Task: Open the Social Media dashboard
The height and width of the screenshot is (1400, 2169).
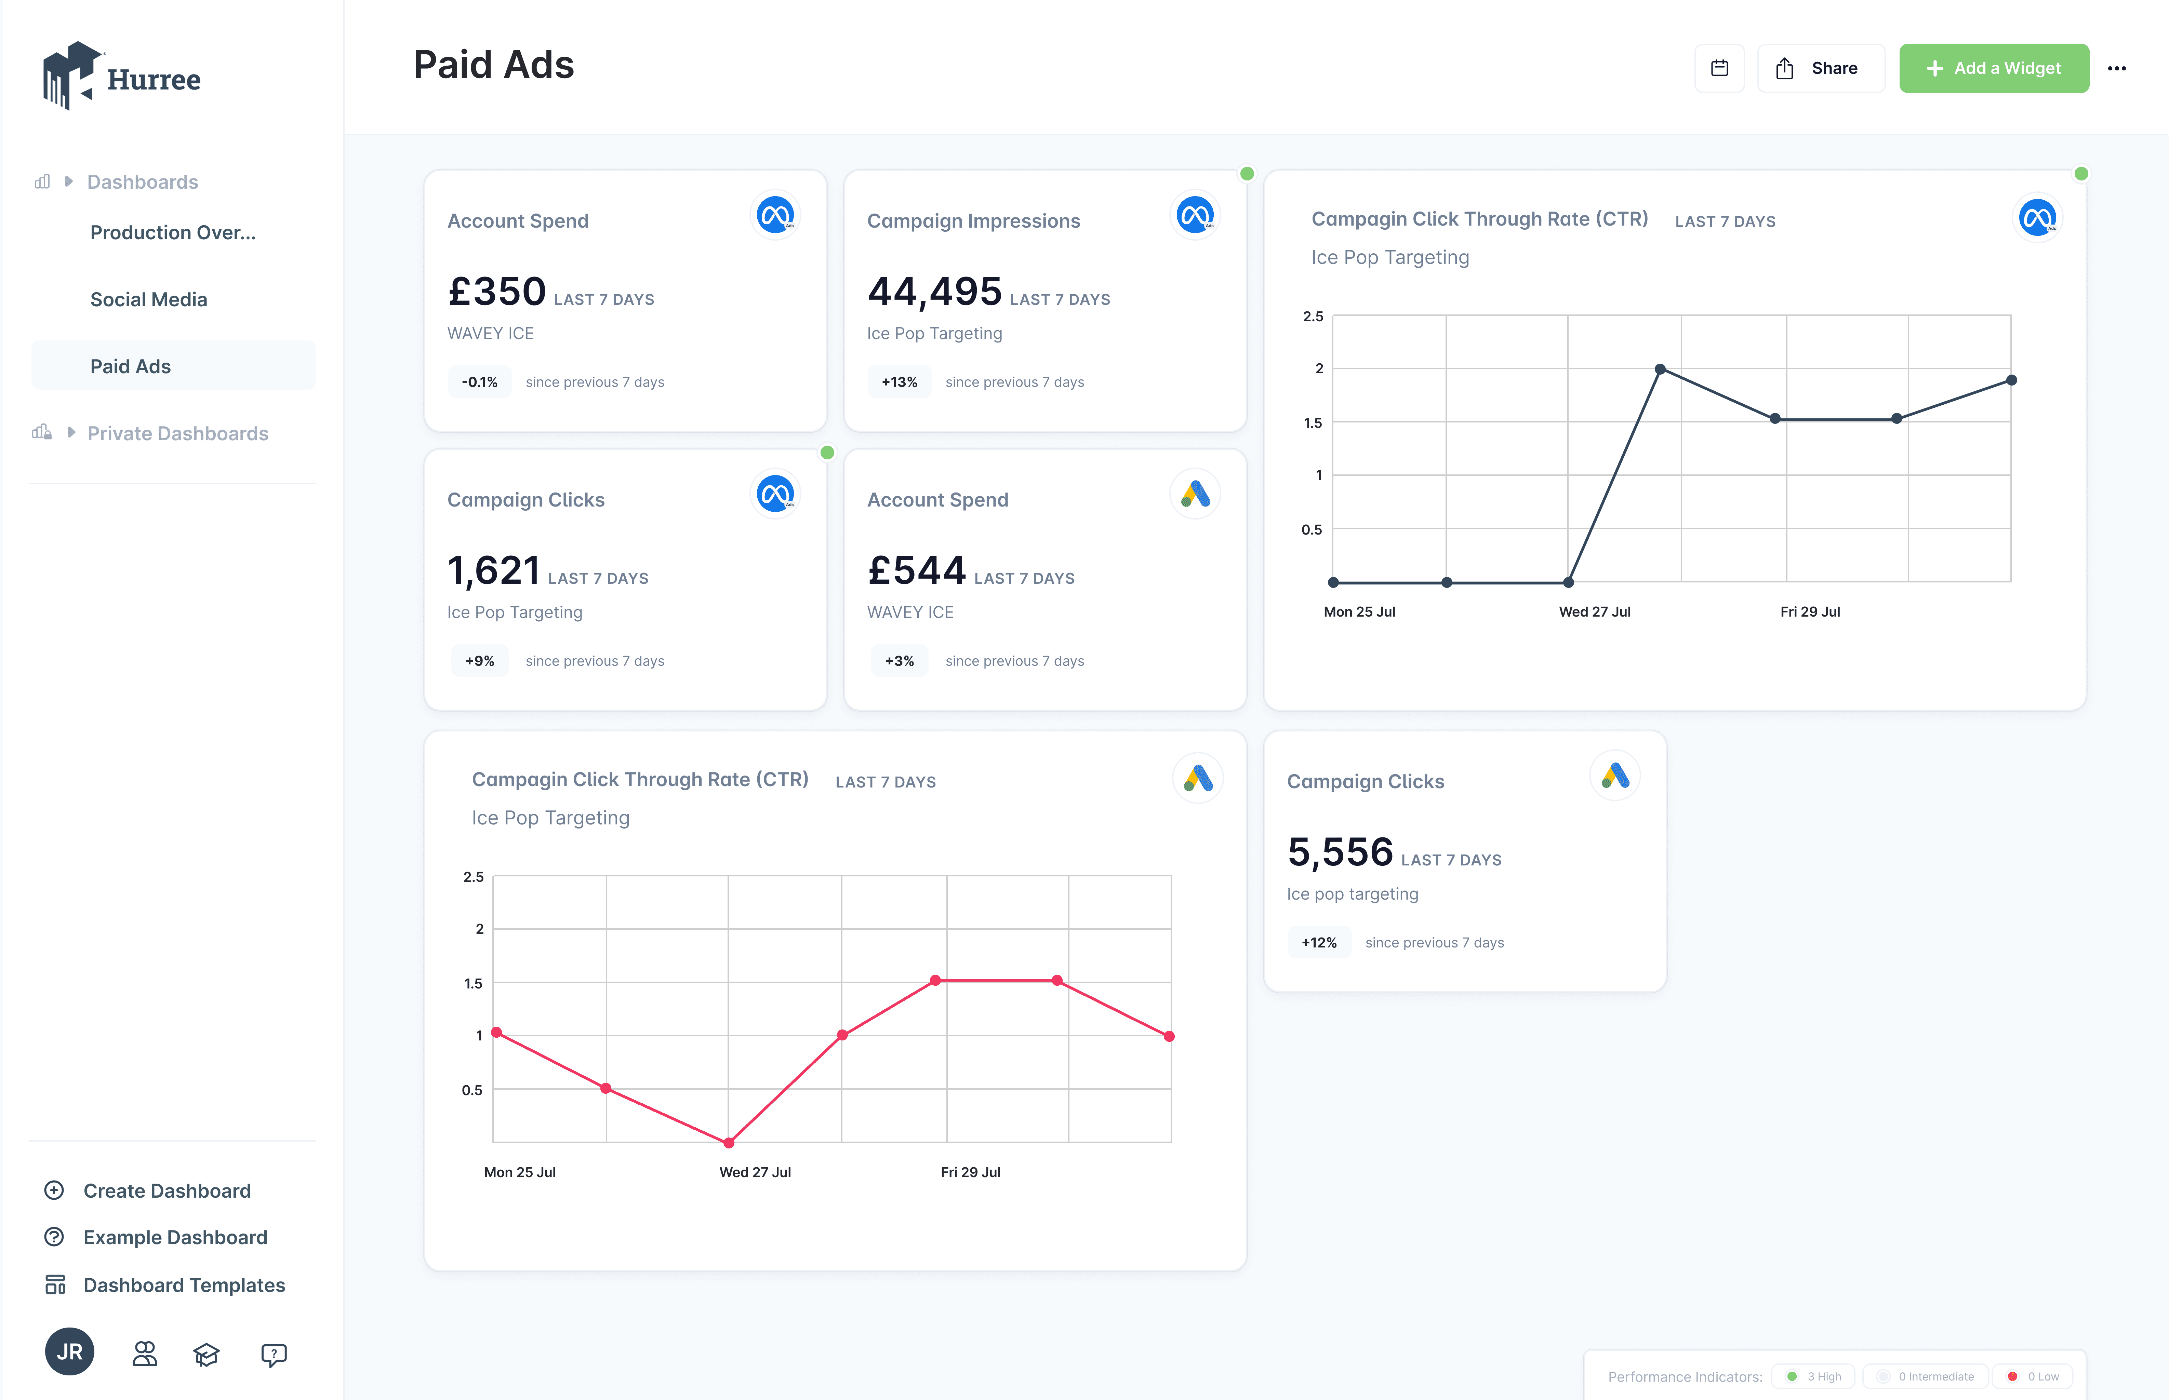Action: [x=148, y=299]
